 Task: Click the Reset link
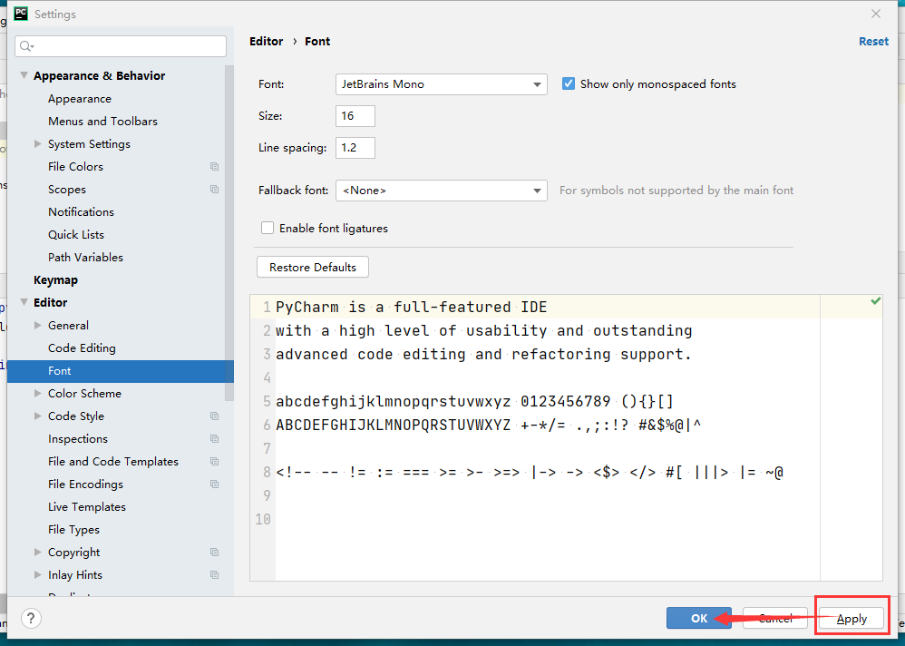pyautogui.click(x=874, y=42)
